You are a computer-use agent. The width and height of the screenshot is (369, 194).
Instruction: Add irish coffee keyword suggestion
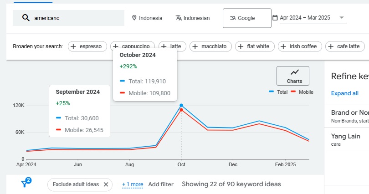pyautogui.click(x=300, y=46)
